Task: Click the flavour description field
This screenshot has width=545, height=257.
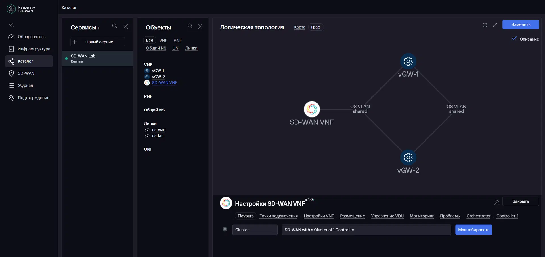Action: pyautogui.click(x=366, y=230)
